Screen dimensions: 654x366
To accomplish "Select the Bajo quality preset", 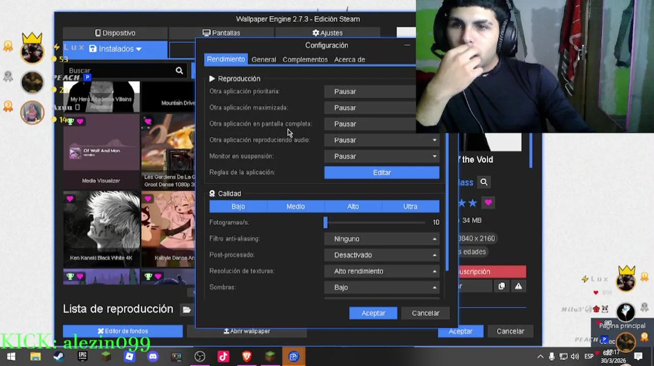I will 238,206.
